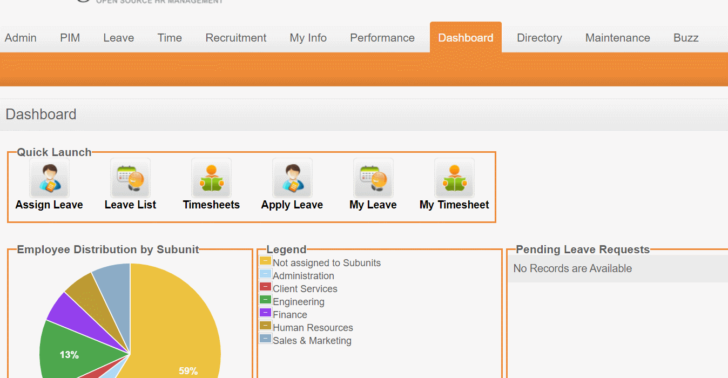This screenshot has height=378, width=728.
Task: Open the My Timesheet icon
Action: tap(454, 178)
